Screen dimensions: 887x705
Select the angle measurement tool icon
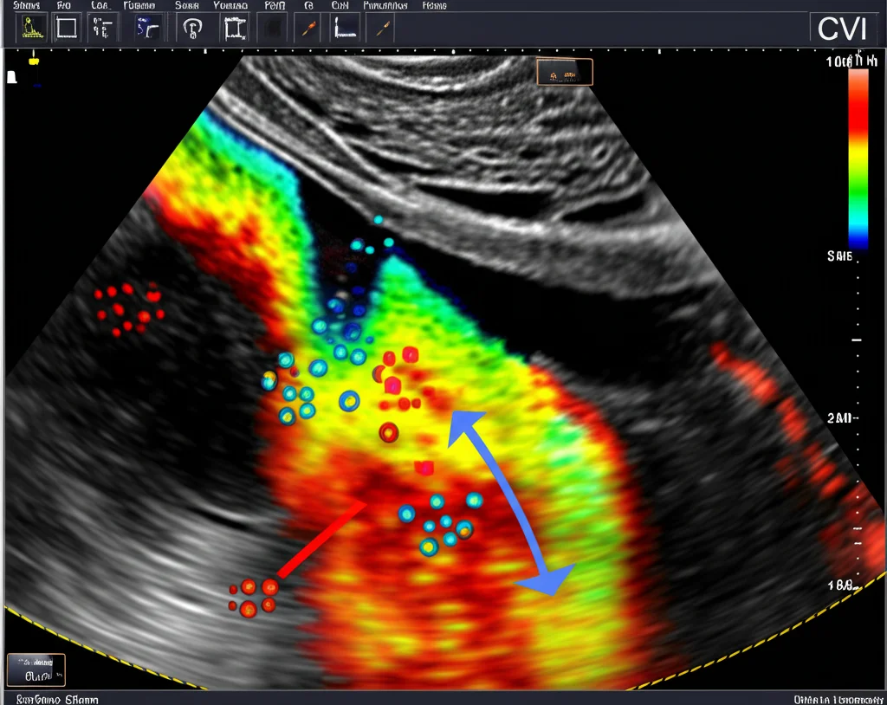click(344, 28)
